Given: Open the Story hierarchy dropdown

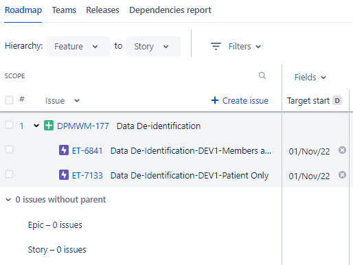Looking at the screenshot, I should click(x=153, y=46).
